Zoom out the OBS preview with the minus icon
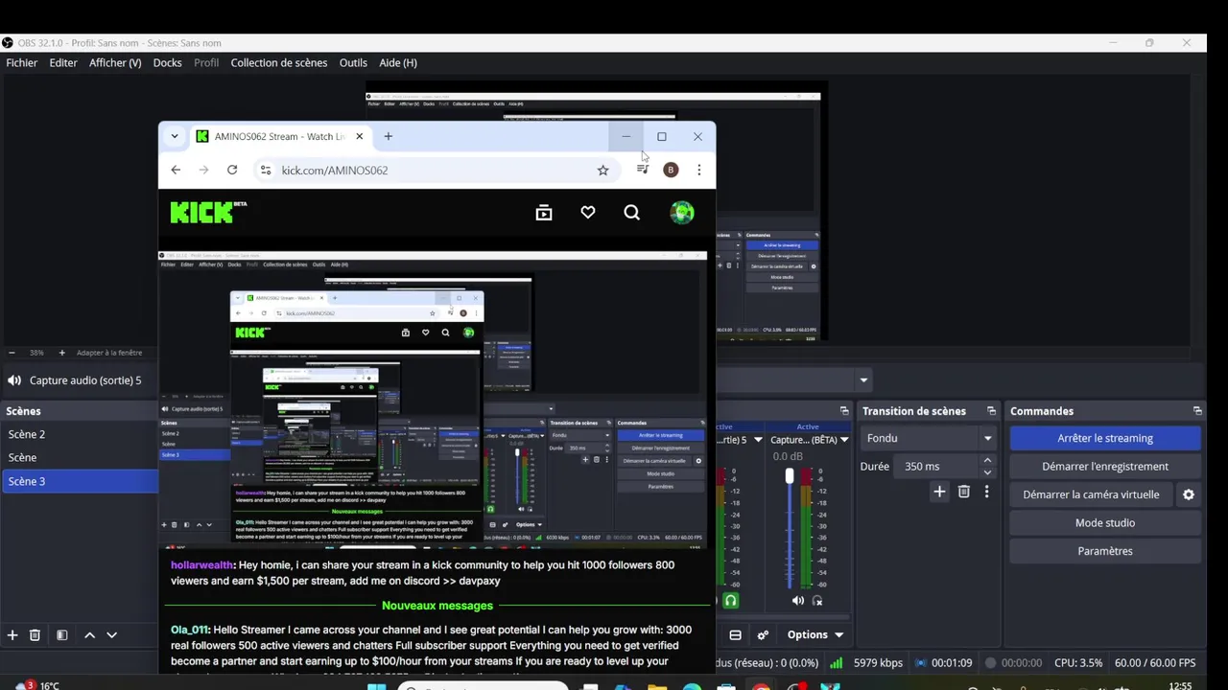 [12, 353]
